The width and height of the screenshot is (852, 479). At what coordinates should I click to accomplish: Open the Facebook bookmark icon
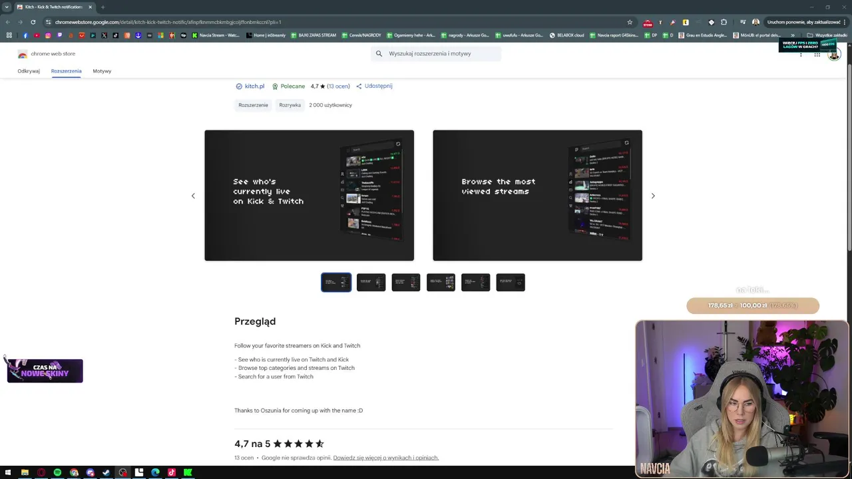(x=25, y=35)
